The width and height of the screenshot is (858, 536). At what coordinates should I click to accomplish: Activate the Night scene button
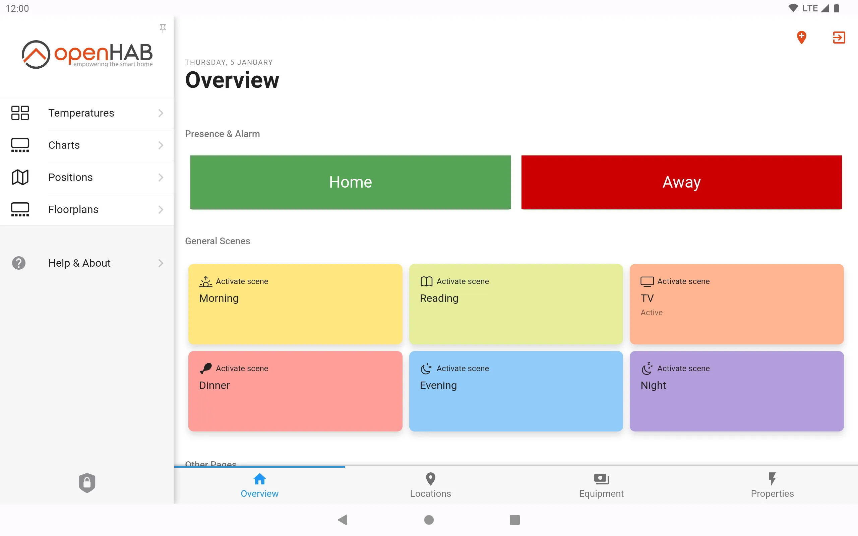736,391
